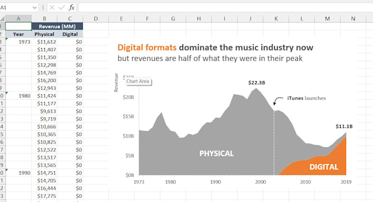373x202 pixels.
Task: Click the chart subtitle about revenues being half
Action: tap(210, 59)
